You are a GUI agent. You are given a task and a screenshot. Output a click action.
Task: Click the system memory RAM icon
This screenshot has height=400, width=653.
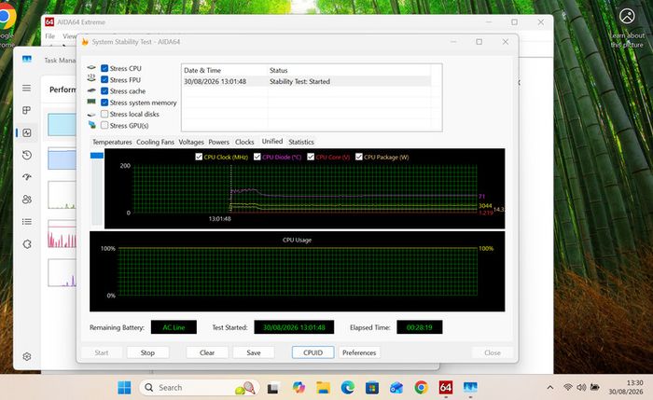click(x=91, y=102)
